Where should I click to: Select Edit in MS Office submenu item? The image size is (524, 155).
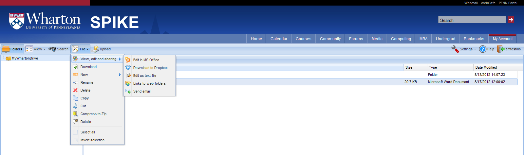coord(149,60)
